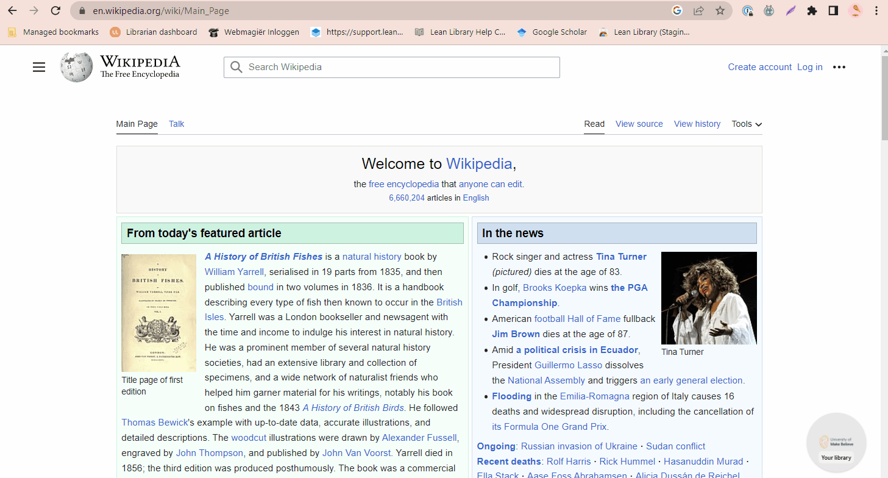
Task: Click the Wikipedia globe logo
Action: tap(77, 67)
